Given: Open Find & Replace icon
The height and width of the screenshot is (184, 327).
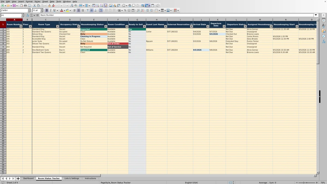Looking at the screenshot, I should click(72, 5).
